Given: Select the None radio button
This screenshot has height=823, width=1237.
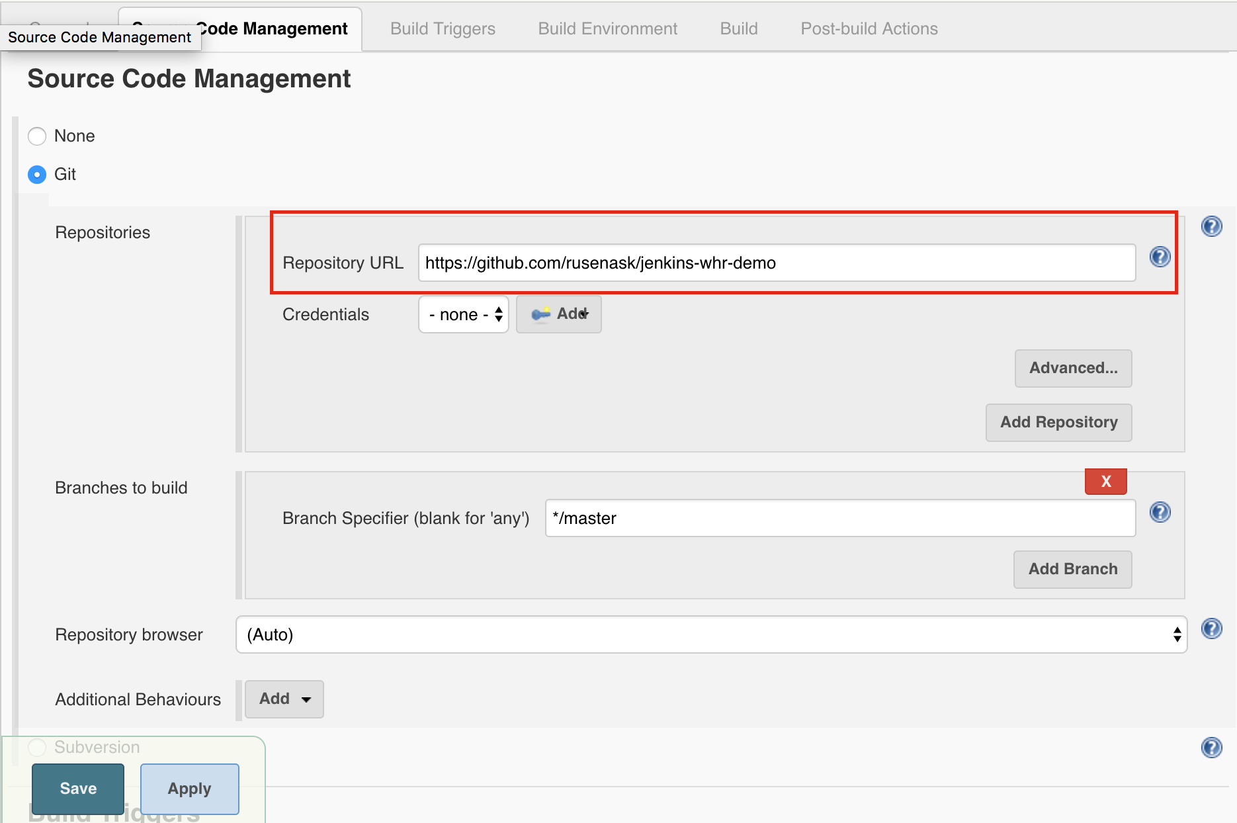Looking at the screenshot, I should pyautogui.click(x=37, y=136).
